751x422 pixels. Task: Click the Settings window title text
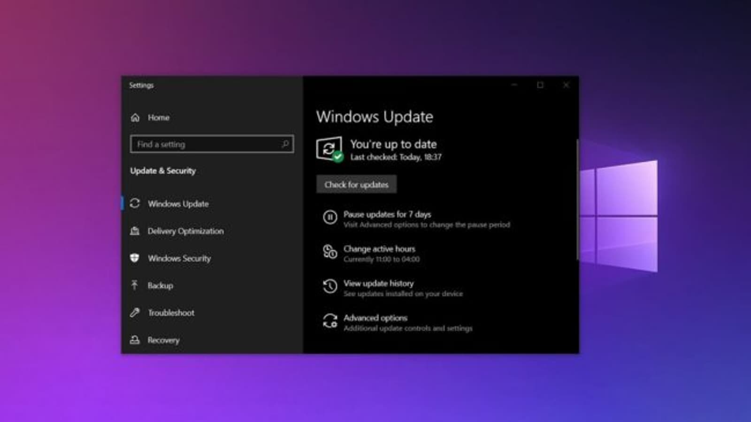pyautogui.click(x=141, y=85)
